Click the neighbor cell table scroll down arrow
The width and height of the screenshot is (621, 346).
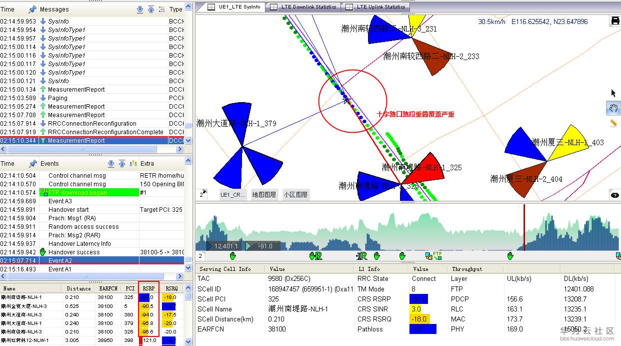(x=188, y=341)
